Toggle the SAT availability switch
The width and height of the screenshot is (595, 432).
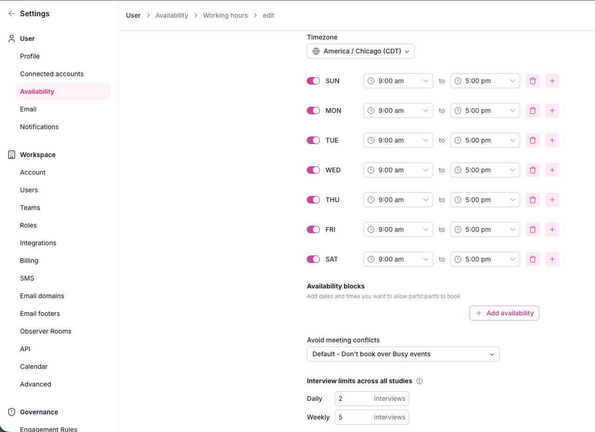pos(313,259)
